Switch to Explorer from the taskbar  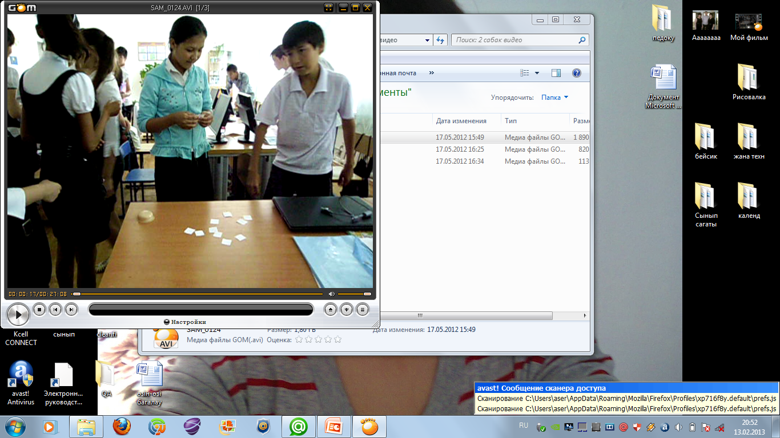click(x=86, y=427)
